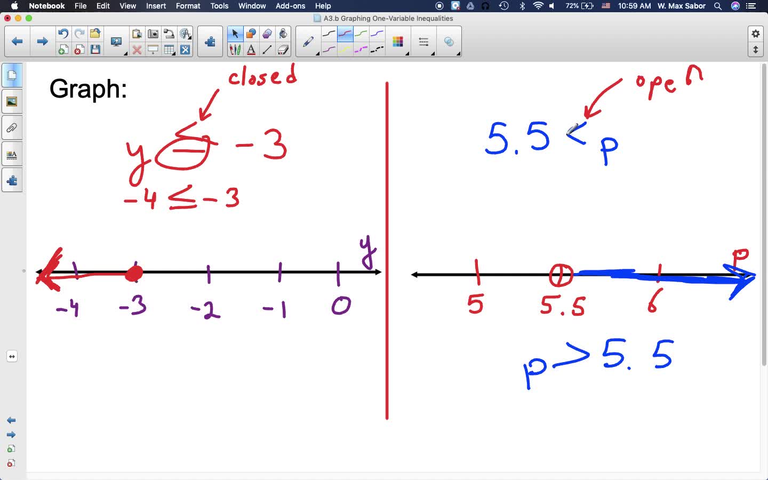Redo the last undone action
The image size is (768, 480).
click(x=79, y=34)
